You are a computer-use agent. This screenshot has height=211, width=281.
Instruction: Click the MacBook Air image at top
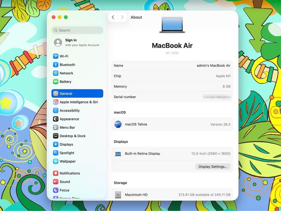point(172,25)
